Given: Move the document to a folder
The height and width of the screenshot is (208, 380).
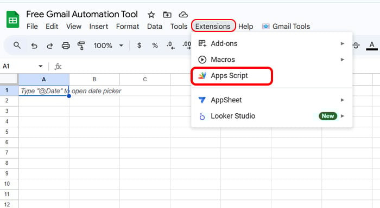Looking at the screenshot, I should pyautogui.click(x=167, y=15).
